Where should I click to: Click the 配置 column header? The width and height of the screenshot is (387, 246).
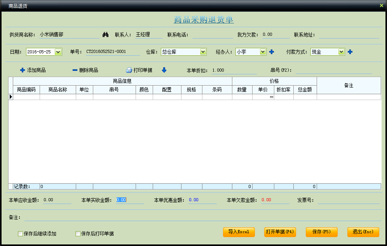click(x=167, y=90)
